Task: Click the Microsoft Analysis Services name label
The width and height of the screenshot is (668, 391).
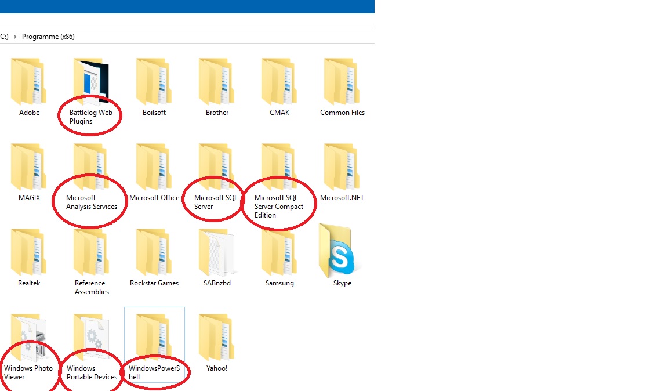Action: click(x=91, y=202)
